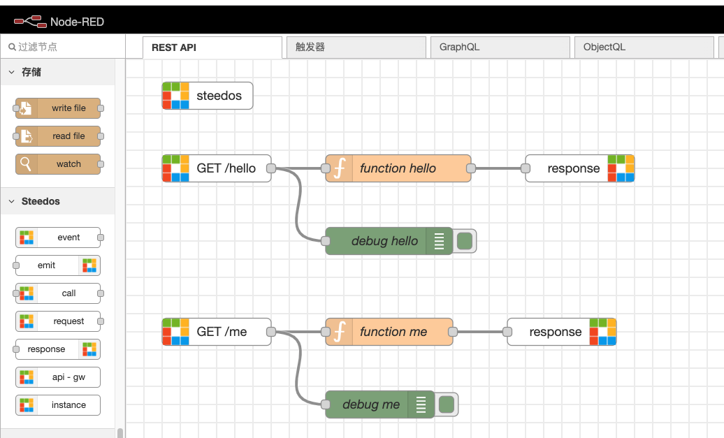The height and width of the screenshot is (438, 724).
Task: Switch to the ObjectQL tab
Action: coord(644,48)
